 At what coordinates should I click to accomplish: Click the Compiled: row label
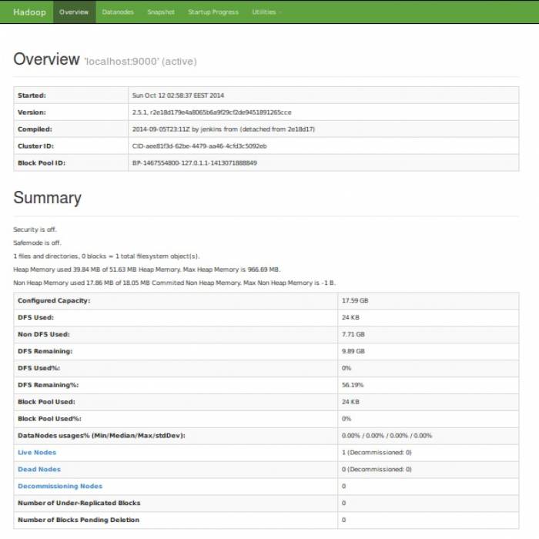point(35,129)
